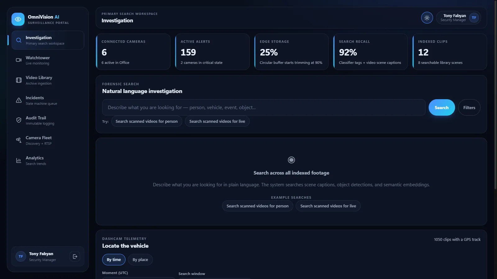
Task: Select the Edge Storage stat card
Action: [291, 52]
